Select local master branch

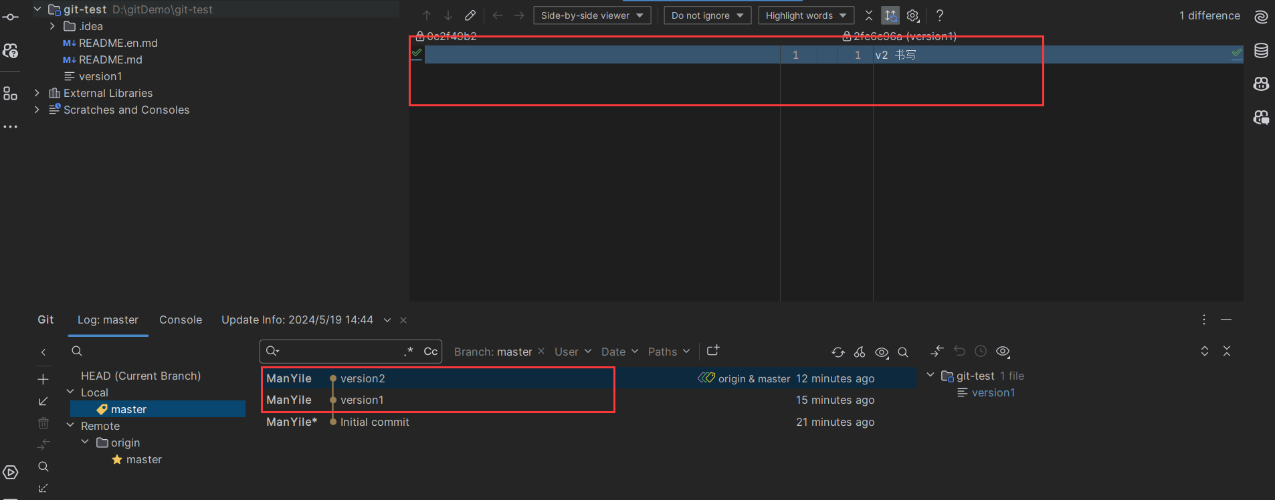tap(158, 409)
